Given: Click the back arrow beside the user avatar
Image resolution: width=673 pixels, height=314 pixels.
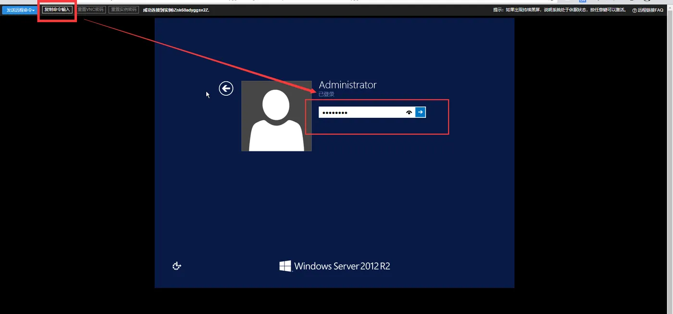Looking at the screenshot, I should [226, 88].
